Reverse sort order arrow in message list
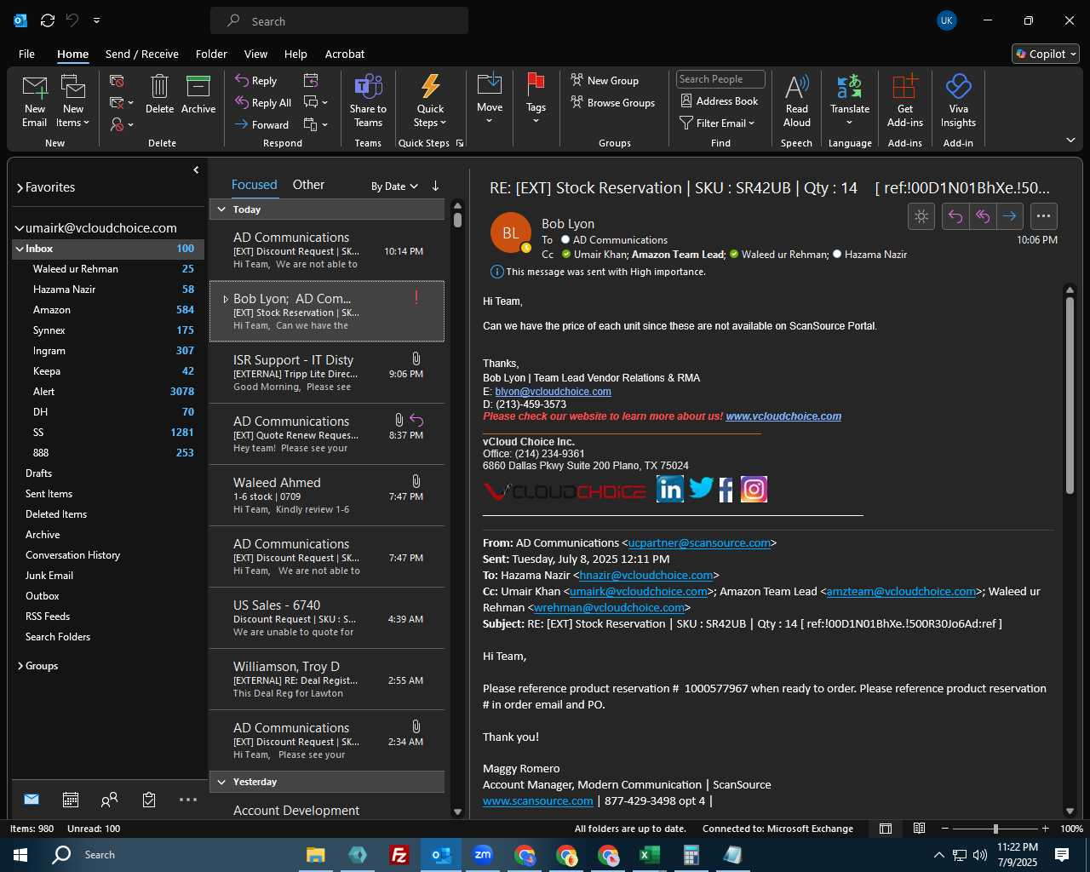The height and width of the screenshot is (872, 1090). tap(435, 186)
